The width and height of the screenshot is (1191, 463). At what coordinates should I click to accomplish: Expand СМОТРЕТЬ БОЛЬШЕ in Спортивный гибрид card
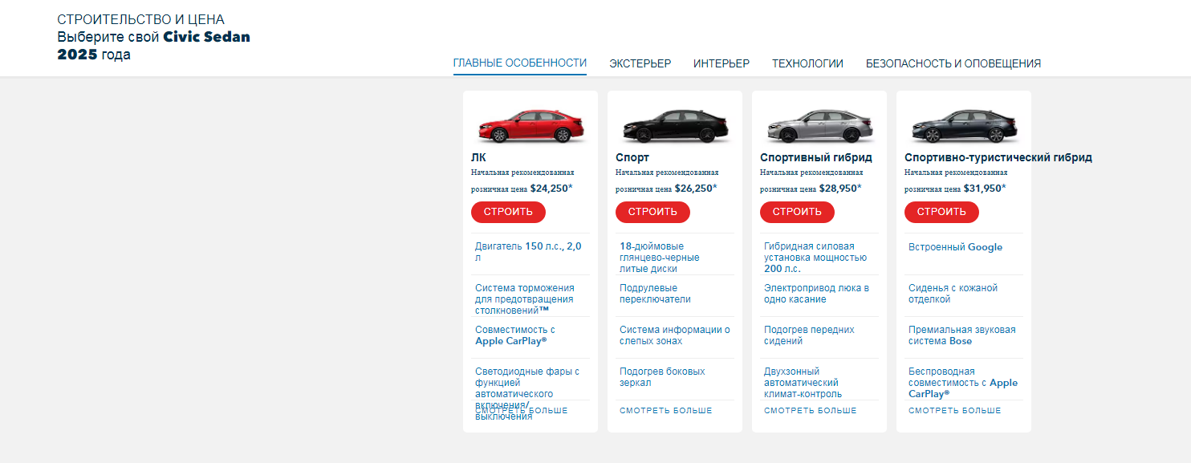coord(810,411)
